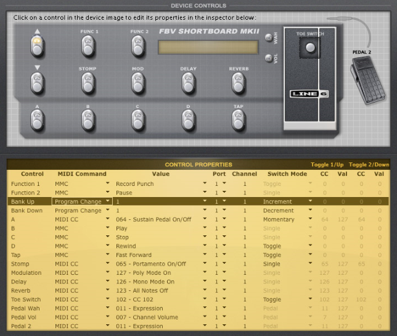
Task: Click the Channel cell for Bank Up
Action: click(x=245, y=201)
